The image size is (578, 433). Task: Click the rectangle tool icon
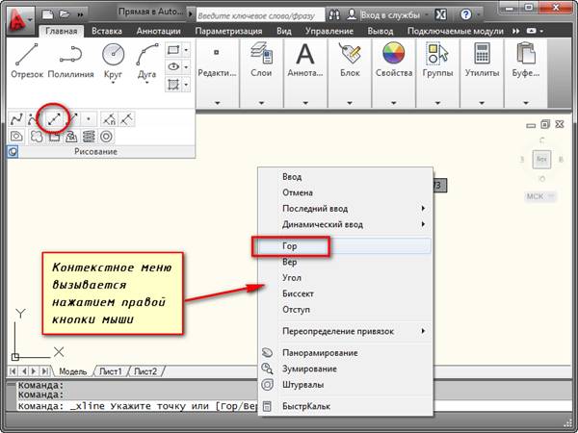click(173, 50)
